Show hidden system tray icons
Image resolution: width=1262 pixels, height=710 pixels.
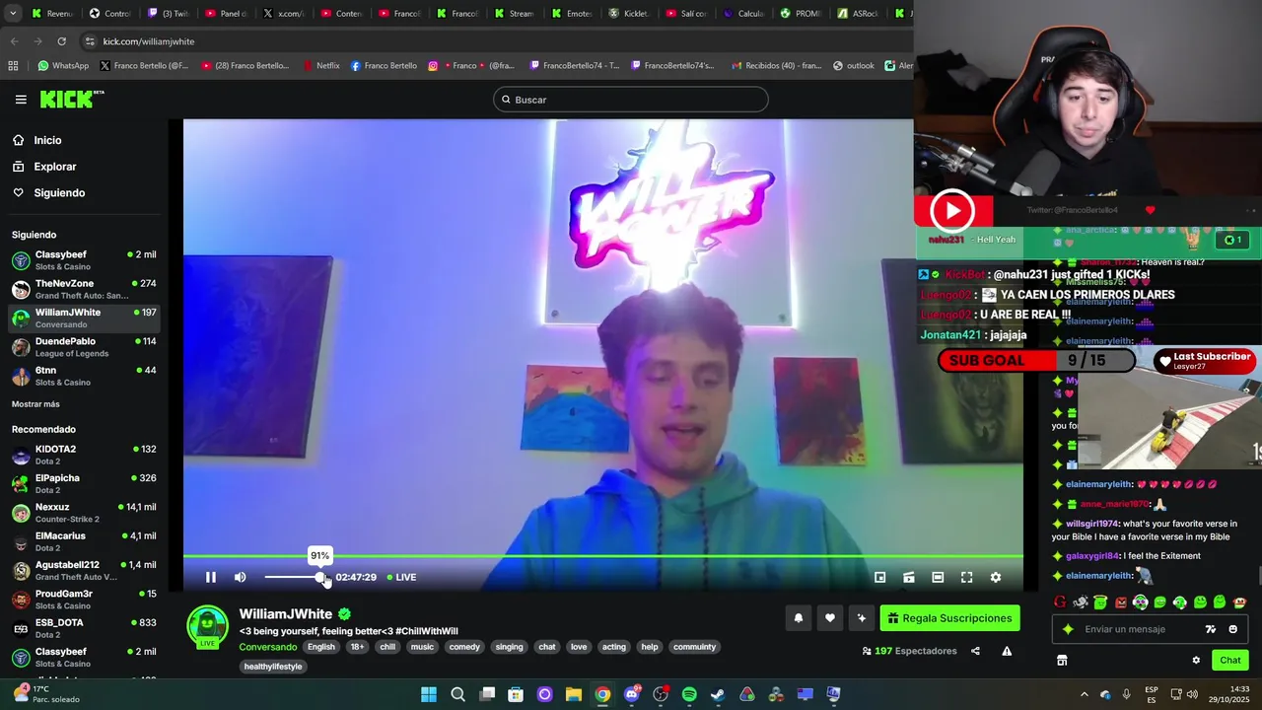[1085, 694]
